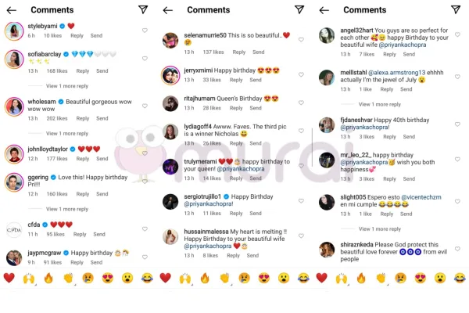Screen dimensions: 469x313
Task: Go back using the leftmost panel's arrow
Action: click(x=12, y=10)
